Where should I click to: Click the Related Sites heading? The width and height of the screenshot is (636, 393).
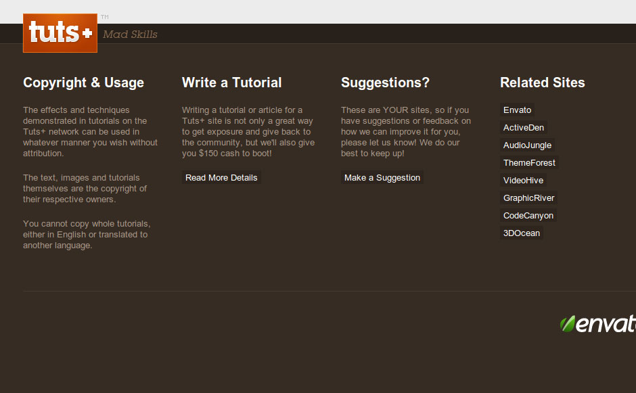[543, 83]
